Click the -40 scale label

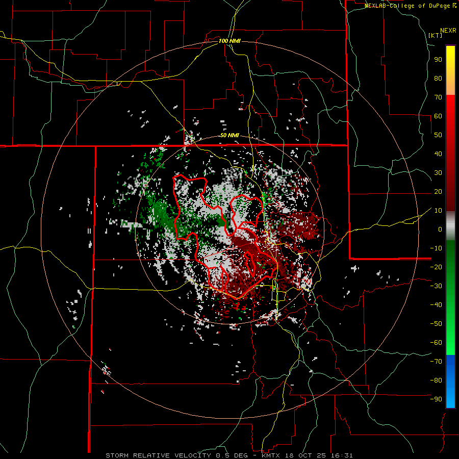click(x=436, y=305)
